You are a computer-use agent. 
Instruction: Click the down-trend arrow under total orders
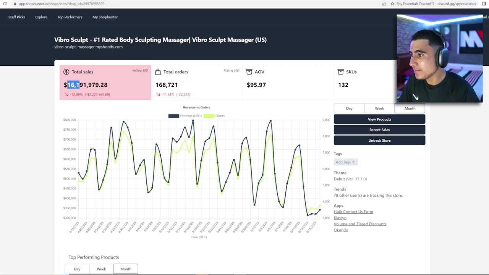point(158,94)
